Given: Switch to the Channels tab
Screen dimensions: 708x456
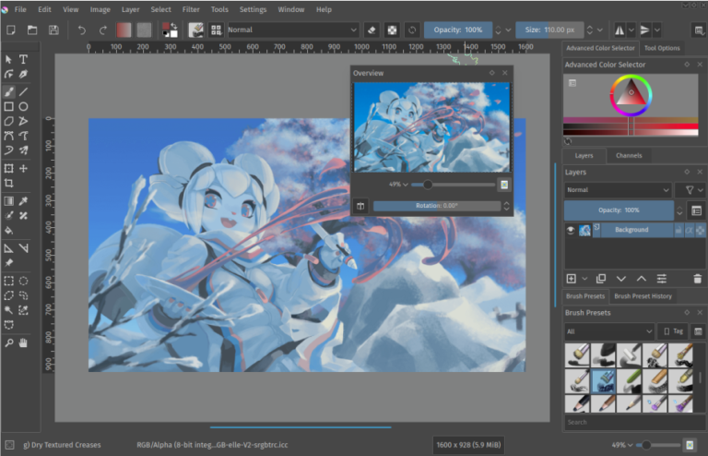Looking at the screenshot, I should click(629, 155).
